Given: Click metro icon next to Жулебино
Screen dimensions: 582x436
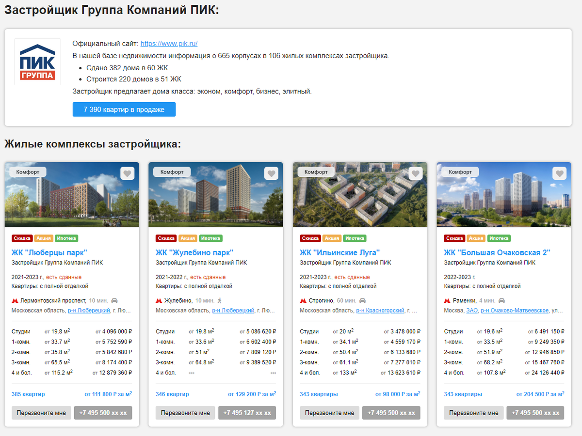Looking at the screenshot, I should click(159, 300).
